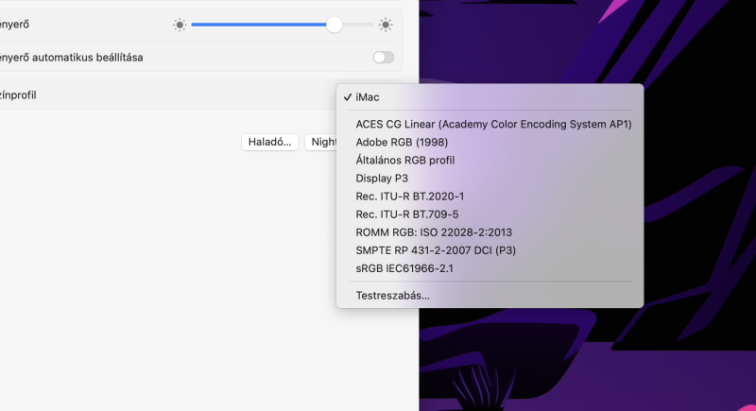Viewport: 756px width, 411px height.
Task: Click the high brightness sun icon
Action: coord(386,25)
